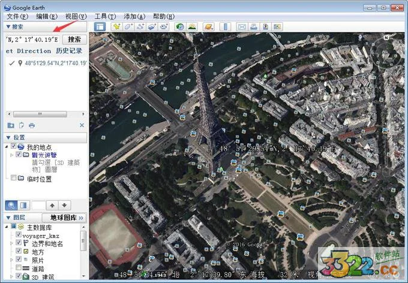Show historical imagery clock icon
Screen dimensions: 408x283
point(180,26)
